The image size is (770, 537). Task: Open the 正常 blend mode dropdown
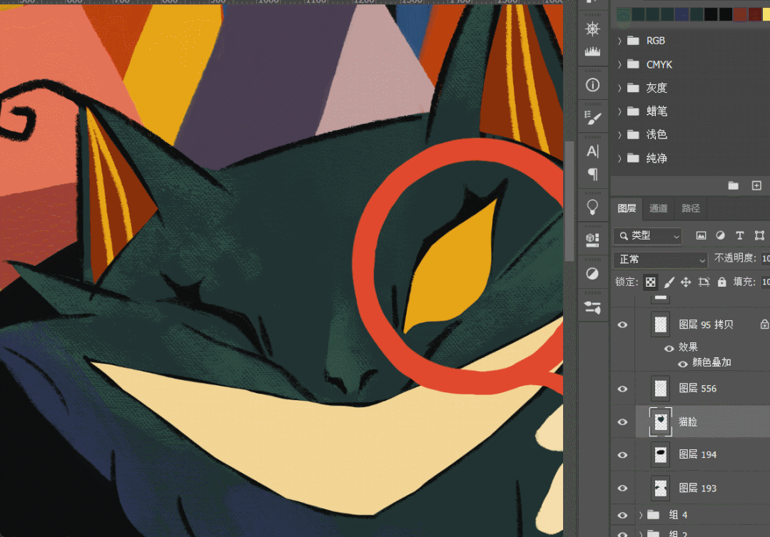click(x=661, y=260)
